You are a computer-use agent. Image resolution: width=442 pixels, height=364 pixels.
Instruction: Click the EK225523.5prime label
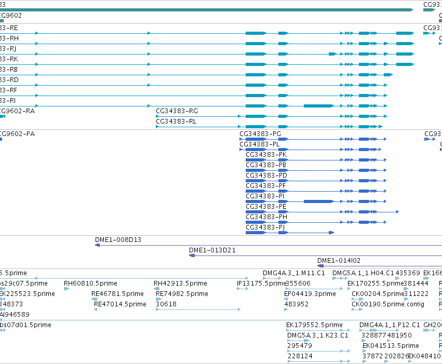[x=28, y=294]
